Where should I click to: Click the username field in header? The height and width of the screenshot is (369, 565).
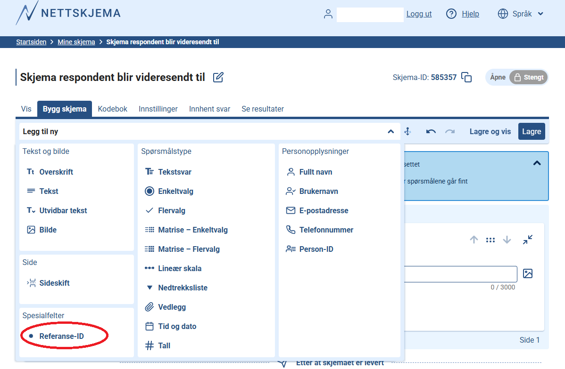pyautogui.click(x=370, y=15)
